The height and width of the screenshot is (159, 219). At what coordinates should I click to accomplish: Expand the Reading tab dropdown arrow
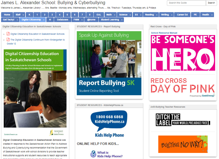pos(157,15)
